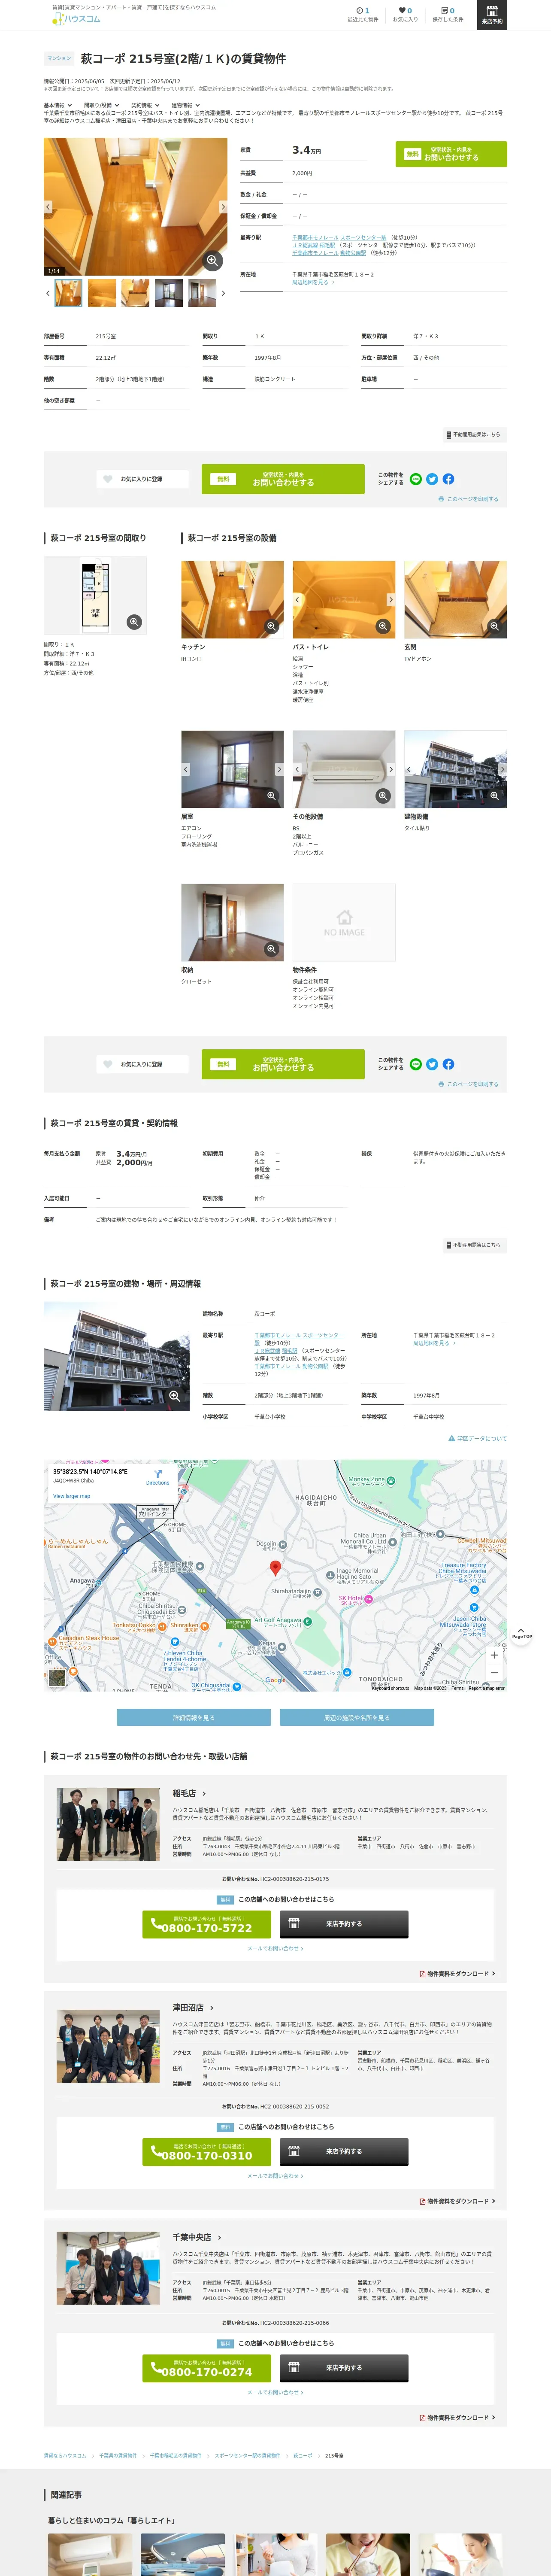Show previous 居室 photo
This screenshot has height=2576, width=551.
click(x=186, y=770)
